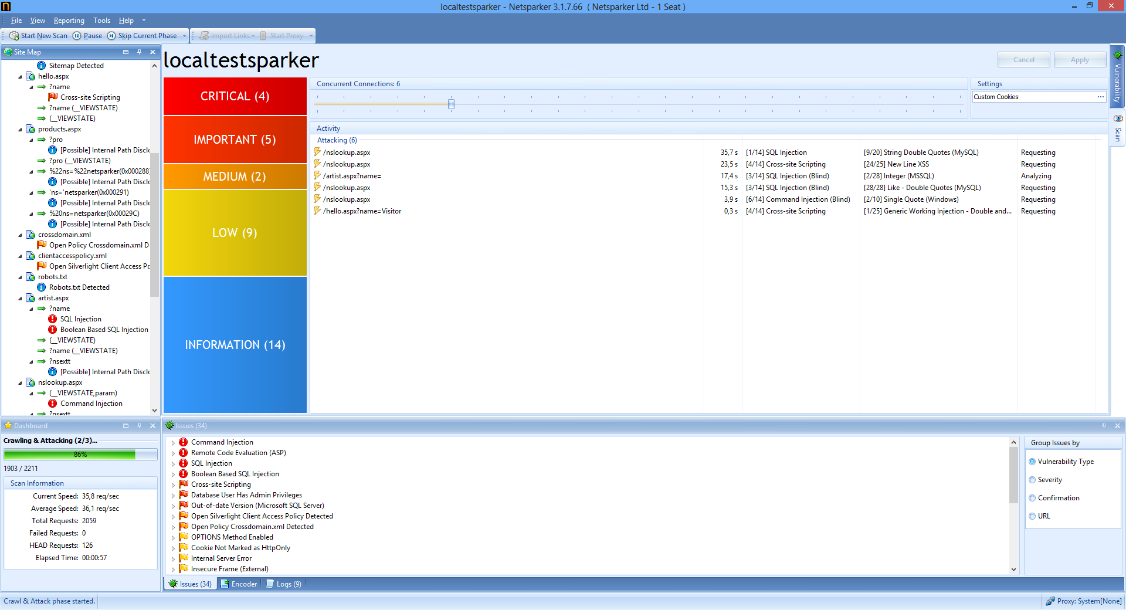Image resolution: width=1126 pixels, height=610 pixels.
Task: Switch to the Encoder tab
Action: coord(239,584)
